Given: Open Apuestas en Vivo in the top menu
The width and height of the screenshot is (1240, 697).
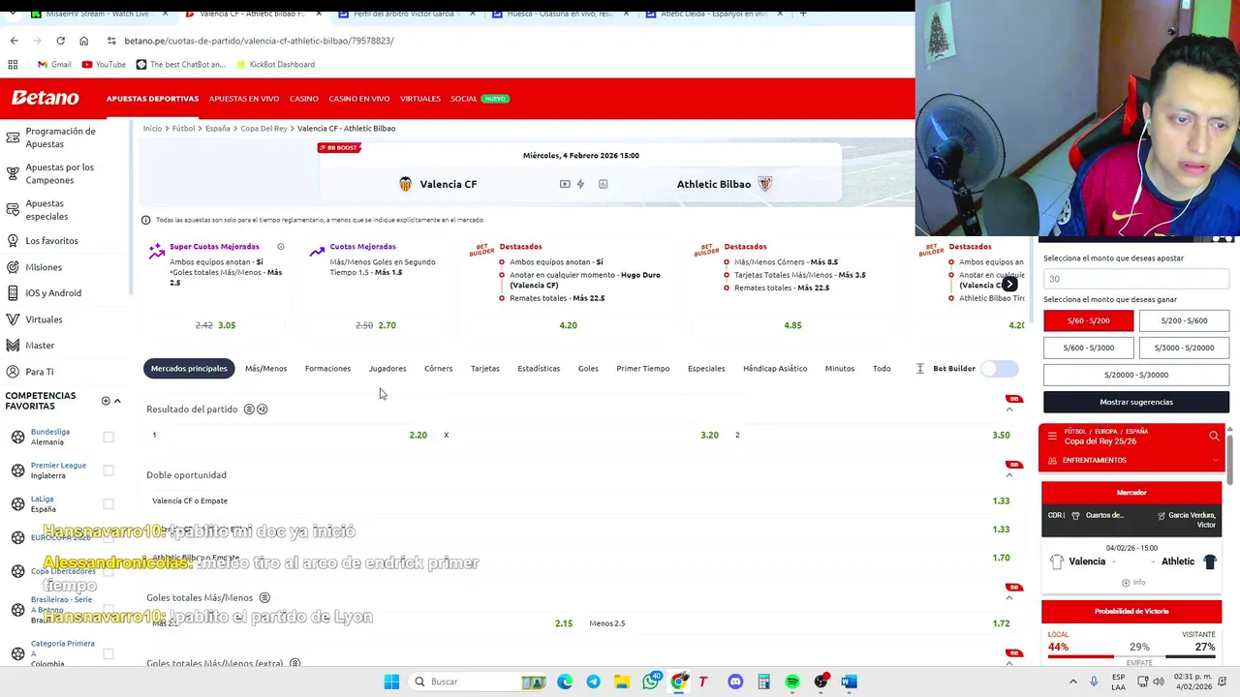Looking at the screenshot, I should pyautogui.click(x=244, y=99).
